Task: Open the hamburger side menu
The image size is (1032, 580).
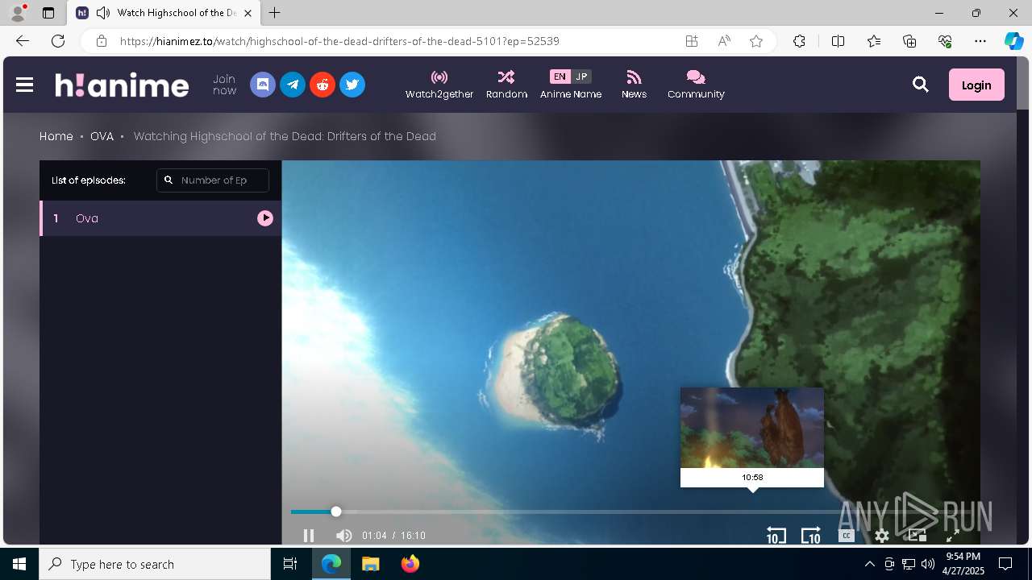Action: 24,85
